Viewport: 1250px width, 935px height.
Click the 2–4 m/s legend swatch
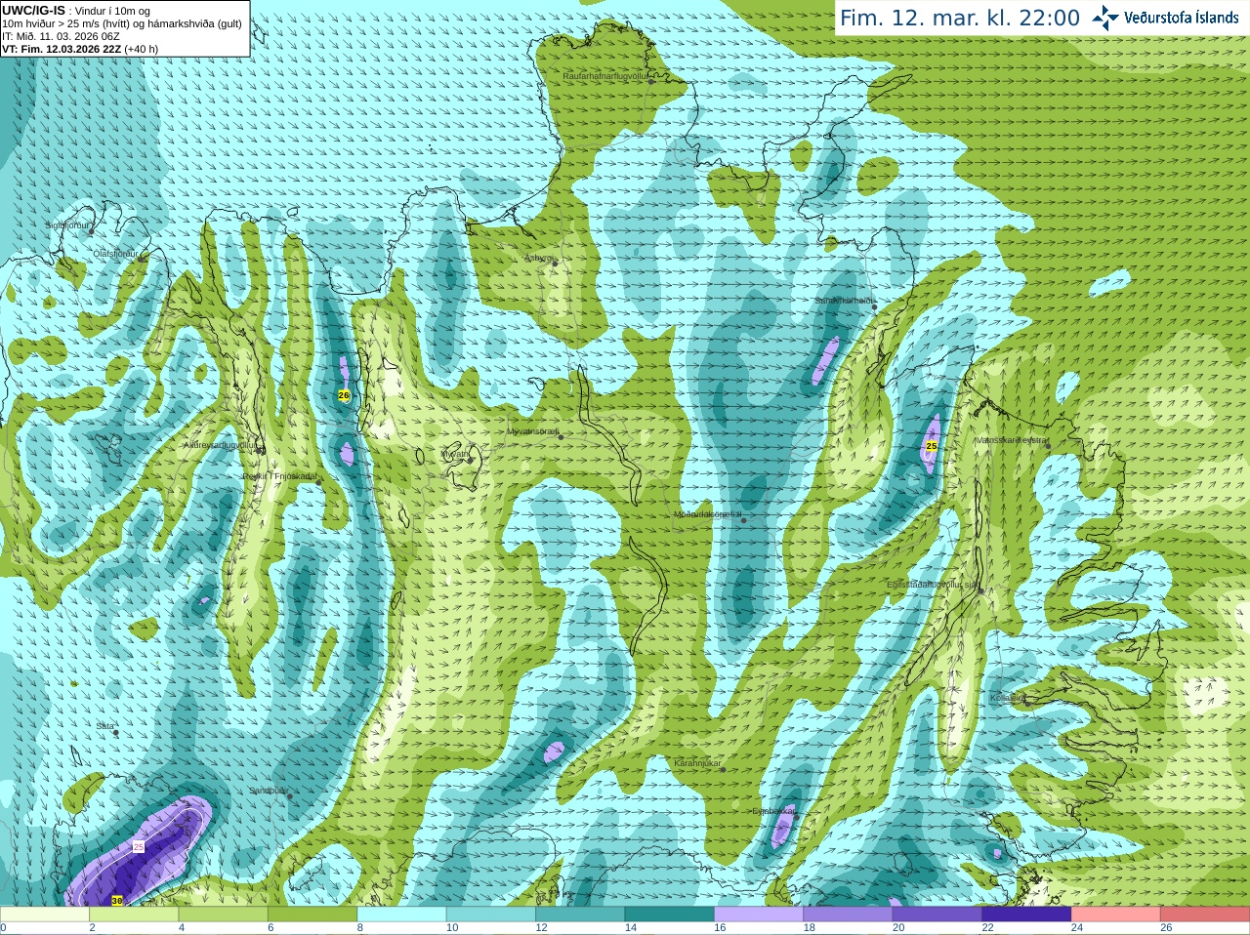pyautogui.click(x=134, y=915)
